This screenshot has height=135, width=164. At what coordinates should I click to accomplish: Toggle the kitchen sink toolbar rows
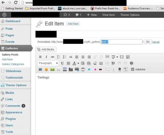click(128, 57)
